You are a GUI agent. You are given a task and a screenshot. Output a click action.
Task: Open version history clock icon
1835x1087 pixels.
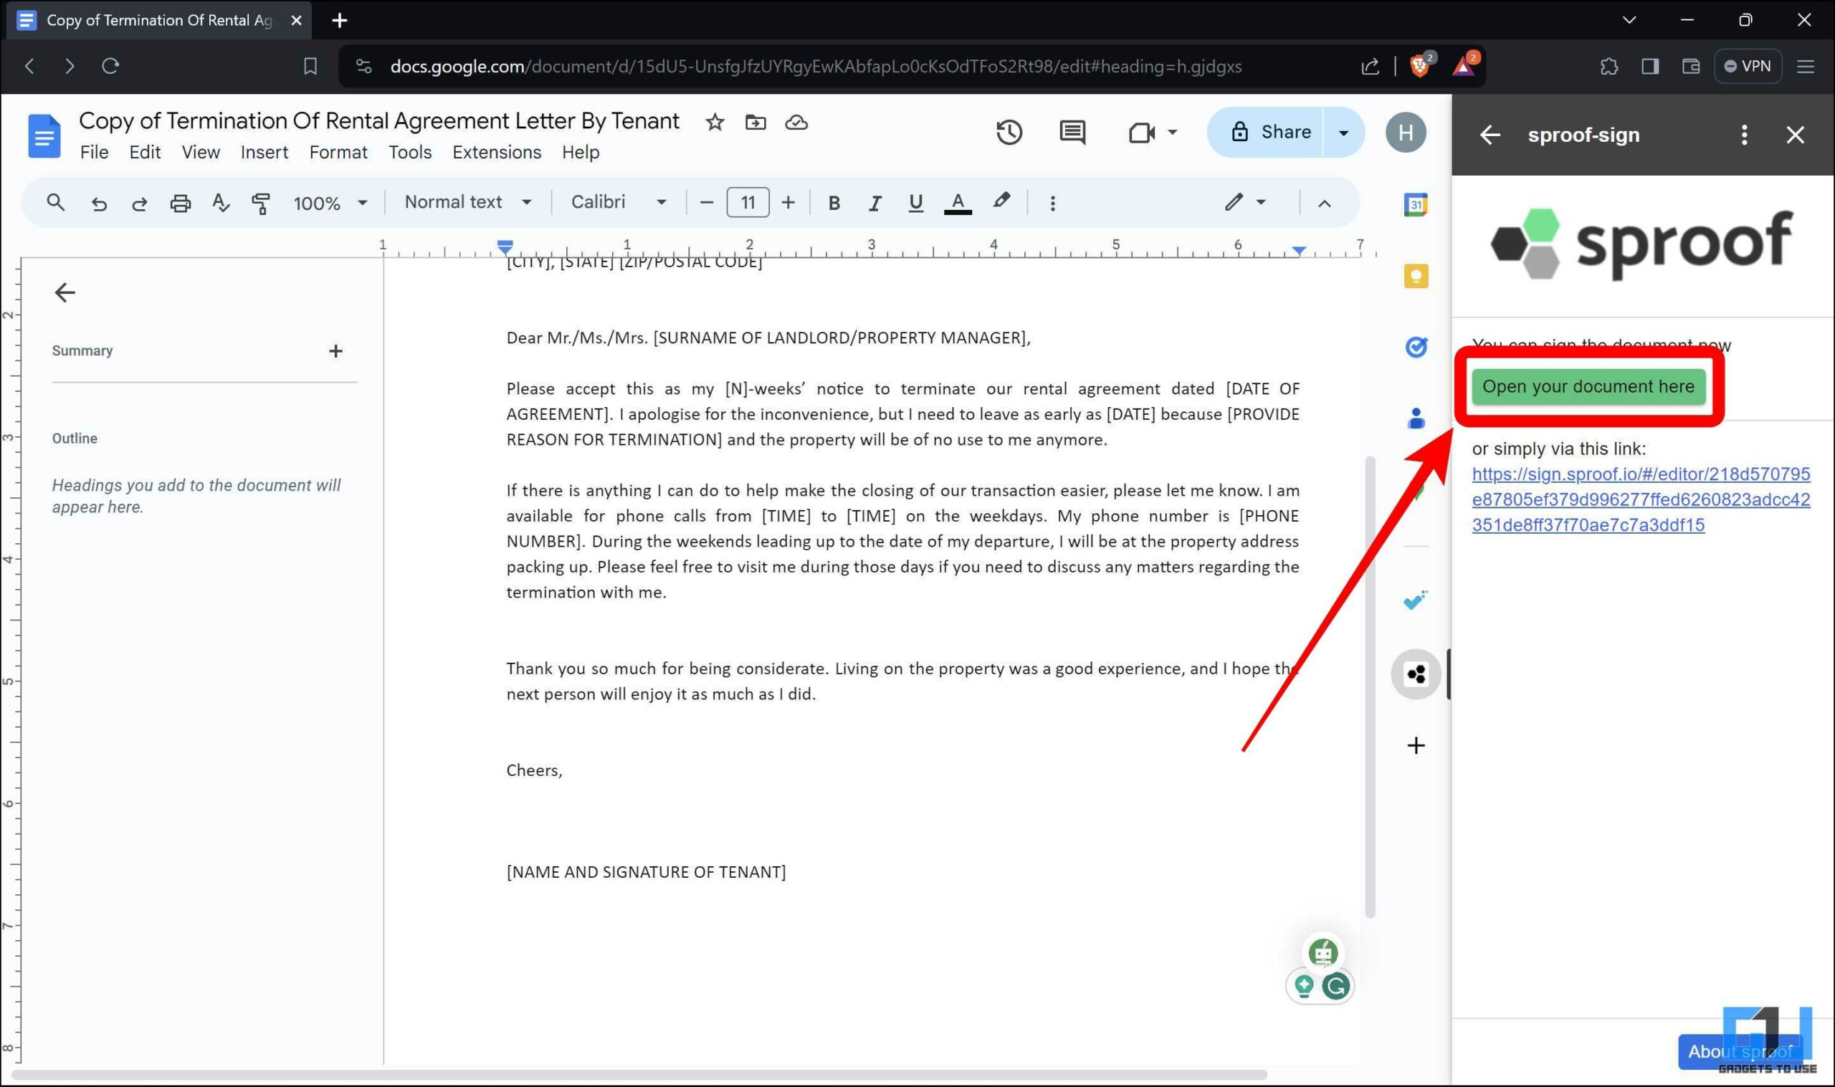[x=1009, y=133]
